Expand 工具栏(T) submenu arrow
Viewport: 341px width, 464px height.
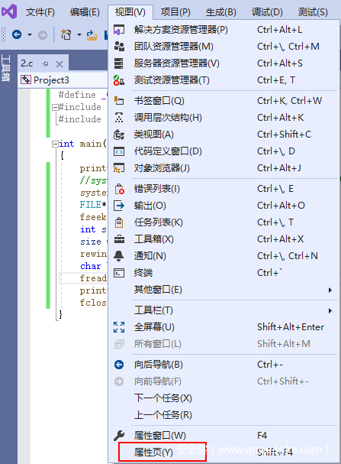pyautogui.click(x=330, y=310)
